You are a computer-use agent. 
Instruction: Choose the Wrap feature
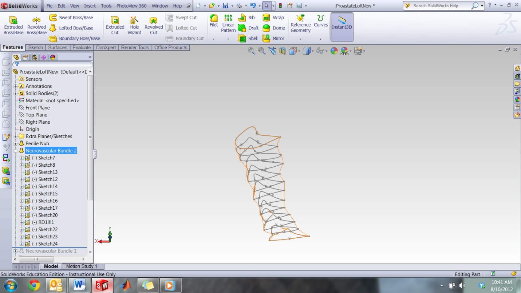273,17
